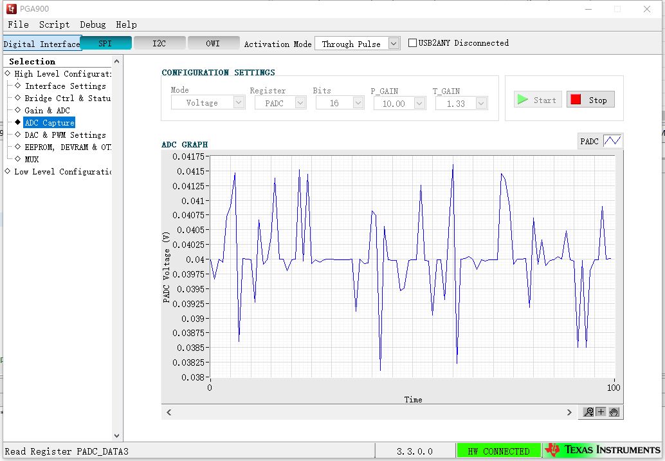Screen dimensions: 665x461
Task: Click diamond icon beside High Level Configuration
Action: pyautogui.click(x=8, y=73)
